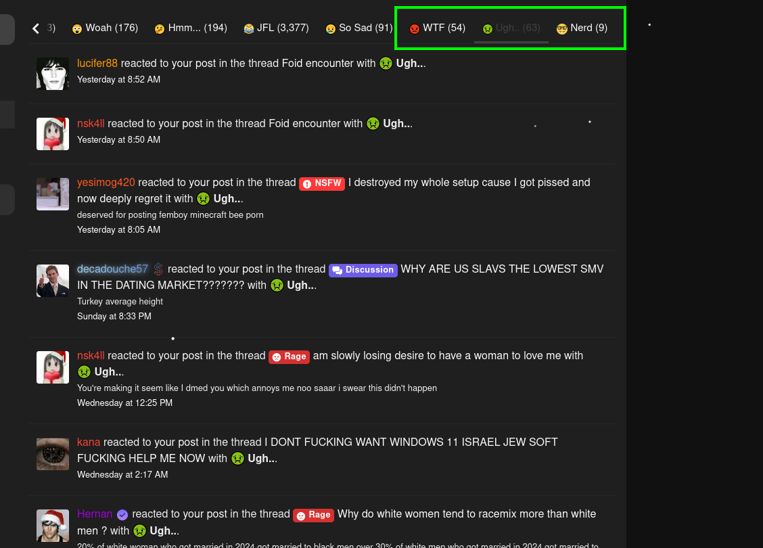This screenshot has width=763, height=548.
Task: Click the red NSFW thread badge
Action: point(322,183)
